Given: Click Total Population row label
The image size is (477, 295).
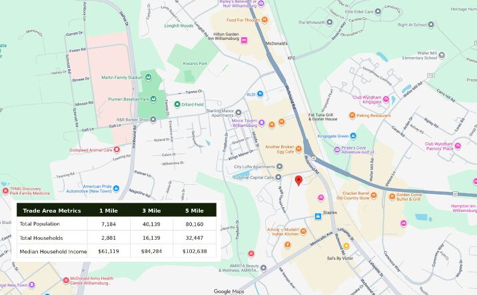Looking at the screenshot, I should (x=40, y=224).
